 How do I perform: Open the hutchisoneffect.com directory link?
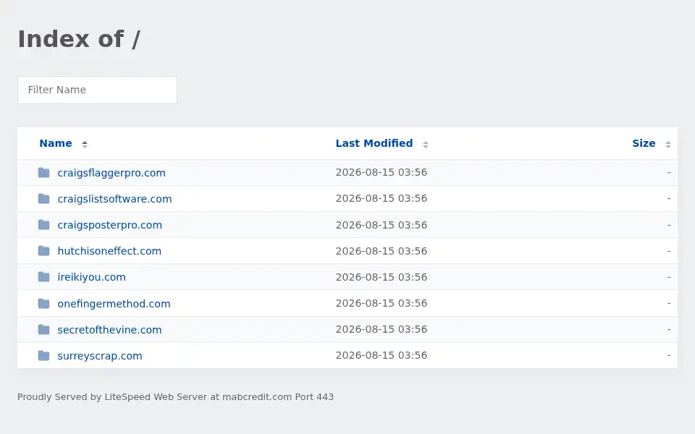(109, 251)
